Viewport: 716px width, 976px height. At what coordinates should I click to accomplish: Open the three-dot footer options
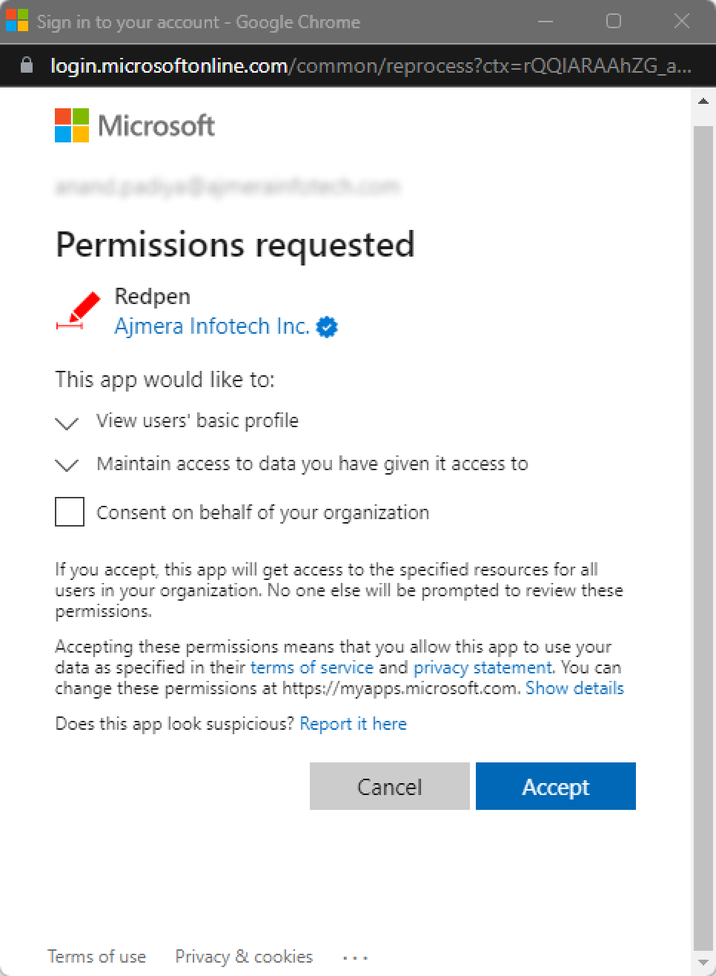coord(355,957)
